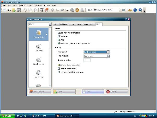This screenshot has width=157, height=118.
Task: Click the blue Info icon
Action: coord(135,10)
